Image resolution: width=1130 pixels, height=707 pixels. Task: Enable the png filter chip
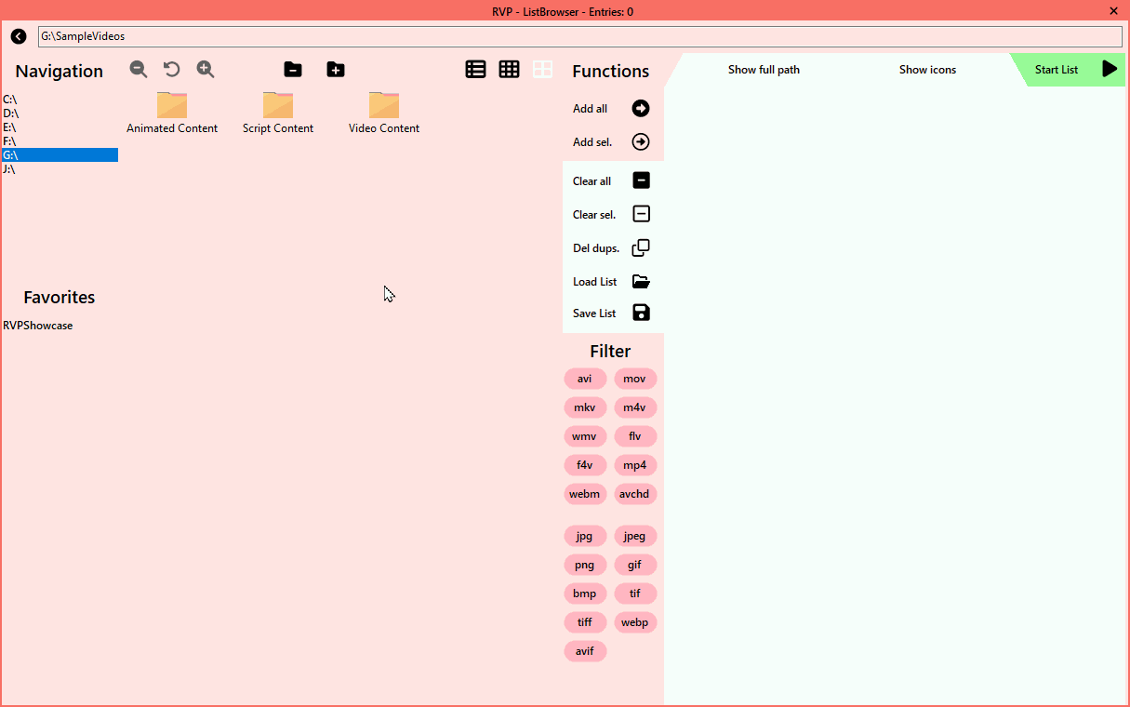point(584,565)
